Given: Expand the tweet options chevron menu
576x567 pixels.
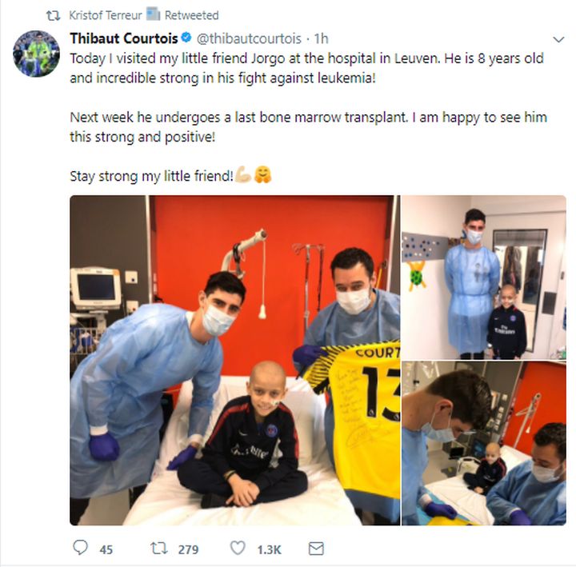Looking at the screenshot, I should [558, 39].
